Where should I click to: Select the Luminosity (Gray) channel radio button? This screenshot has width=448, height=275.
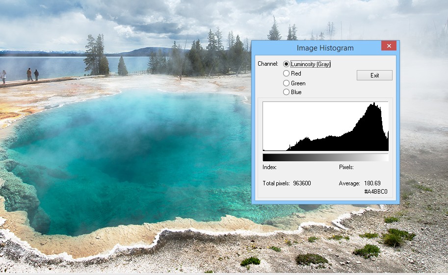286,64
